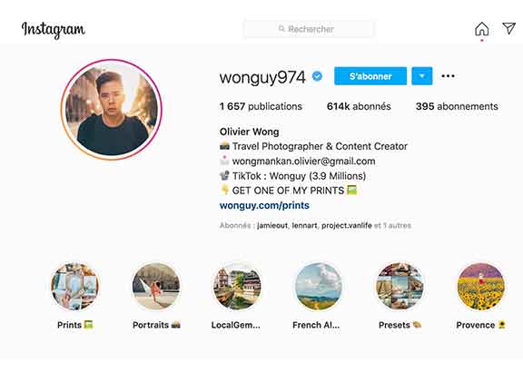Expand the dropdown arrow beside S'abonner
The image size is (523, 392).
point(422,76)
